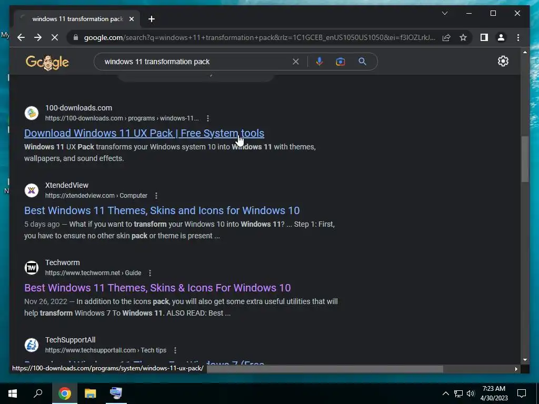Open more options for TechSupportAll result
The image size is (539, 404).
pyautogui.click(x=175, y=350)
